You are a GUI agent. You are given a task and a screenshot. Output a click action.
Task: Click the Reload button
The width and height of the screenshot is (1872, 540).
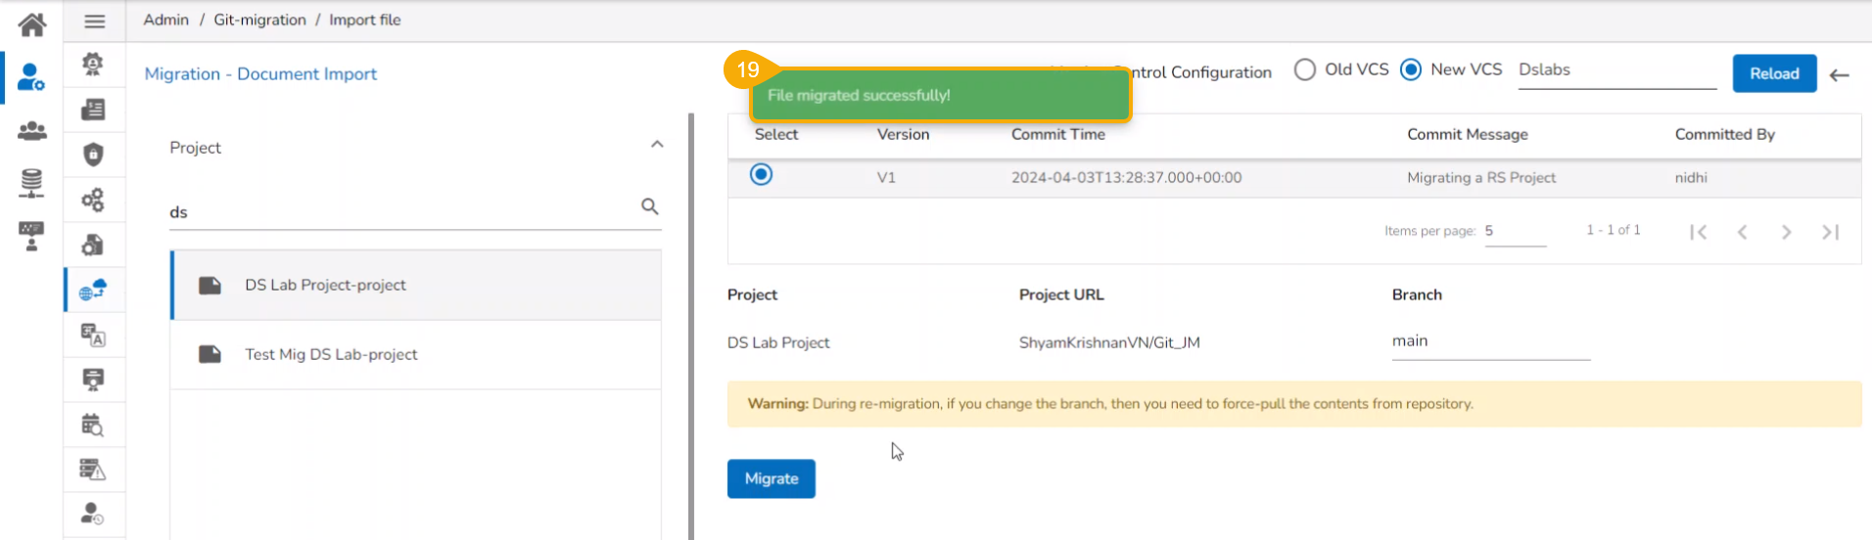(1774, 73)
